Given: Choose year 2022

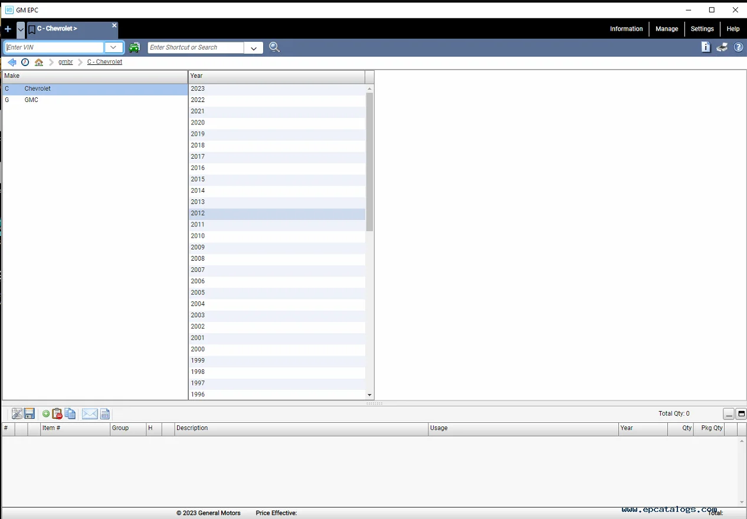Looking at the screenshot, I should (277, 100).
